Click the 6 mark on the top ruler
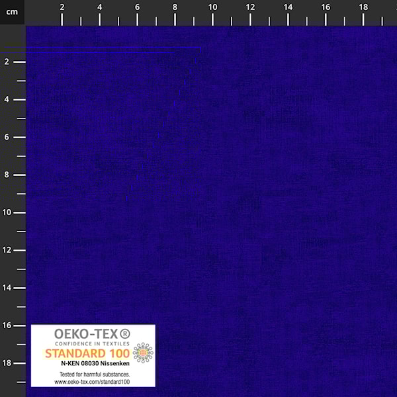The height and width of the screenshot is (397, 397). [x=138, y=7]
